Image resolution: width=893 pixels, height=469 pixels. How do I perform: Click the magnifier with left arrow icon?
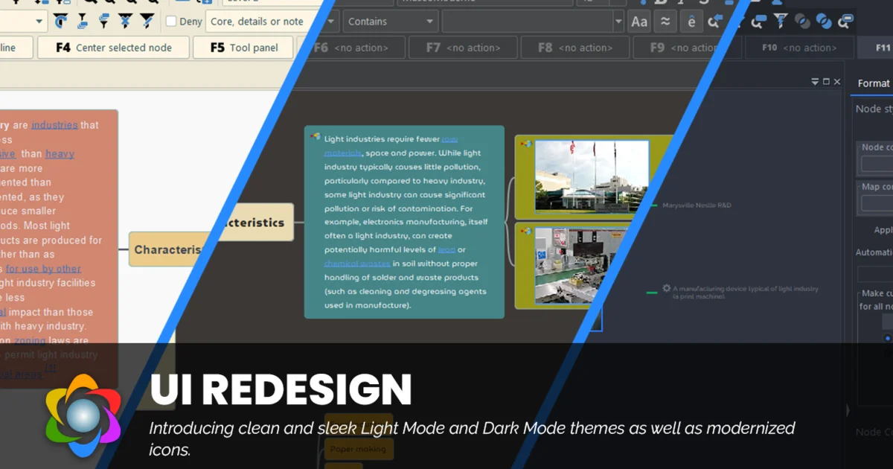point(715,21)
